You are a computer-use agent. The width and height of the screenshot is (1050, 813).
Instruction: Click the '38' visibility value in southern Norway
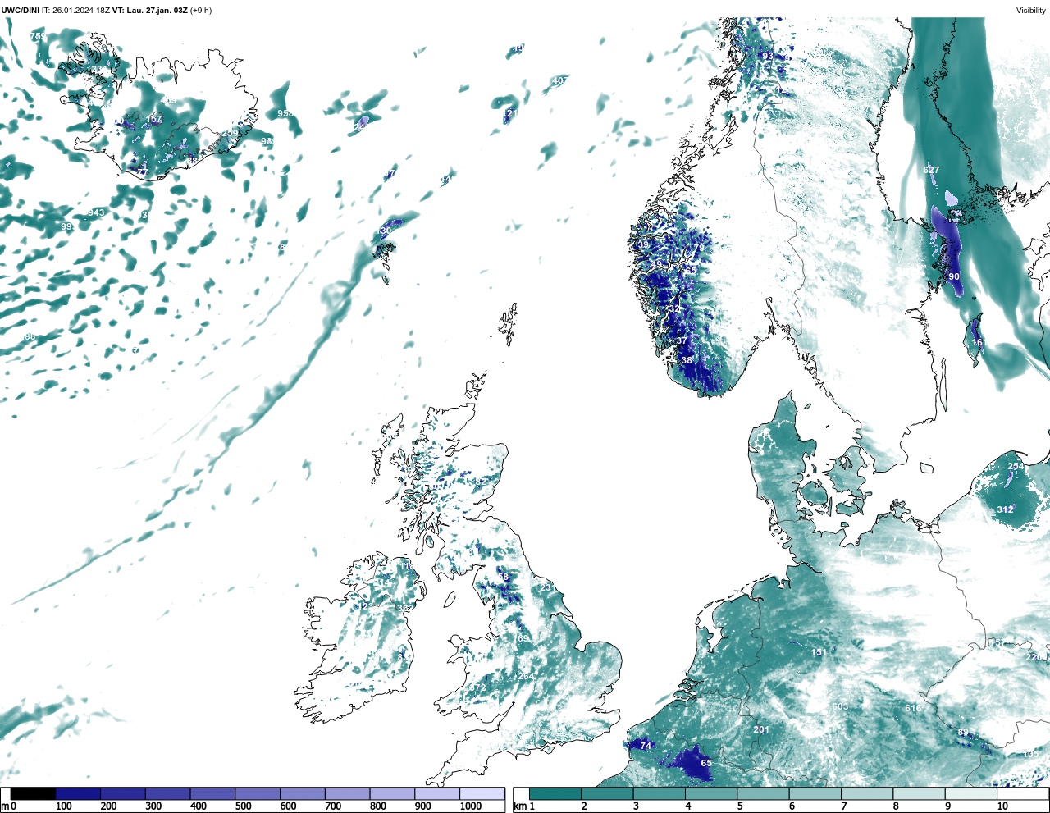pyautogui.click(x=687, y=360)
